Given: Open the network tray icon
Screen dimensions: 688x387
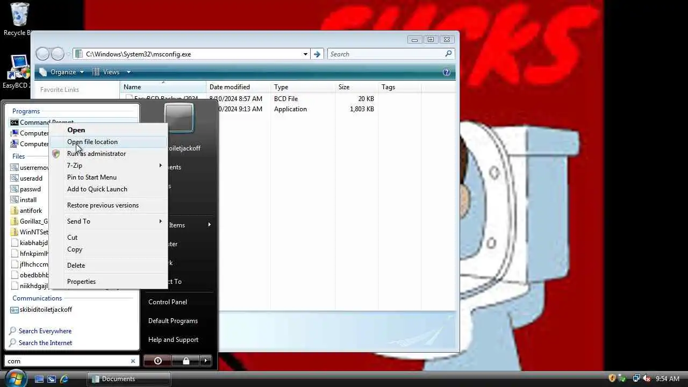Looking at the screenshot, I should tap(636, 378).
